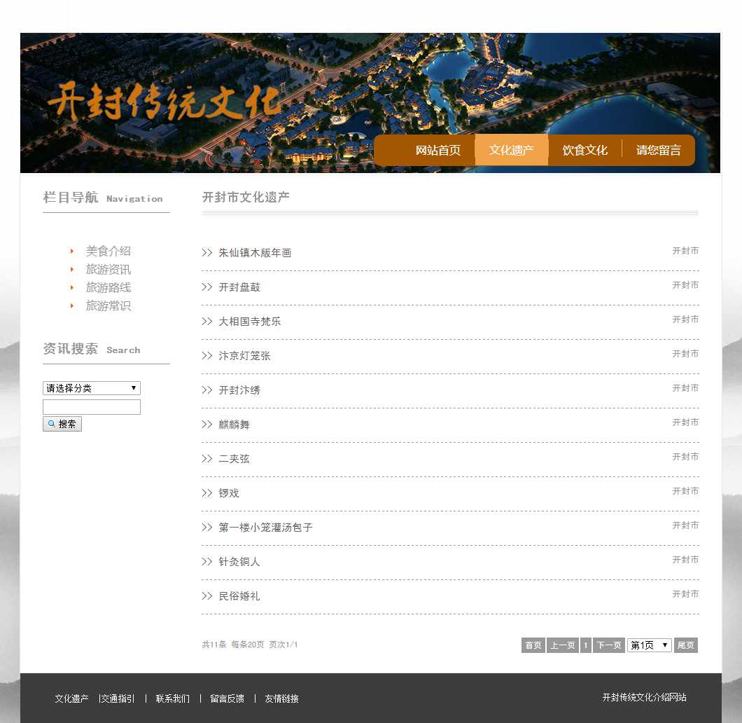Expand the 第1页 page selector dropdown
This screenshot has width=742, height=723.
click(649, 645)
